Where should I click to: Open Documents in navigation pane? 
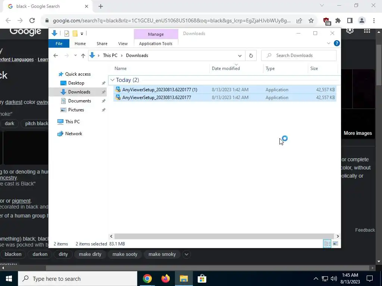pyautogui.click(x=79, y=101)
